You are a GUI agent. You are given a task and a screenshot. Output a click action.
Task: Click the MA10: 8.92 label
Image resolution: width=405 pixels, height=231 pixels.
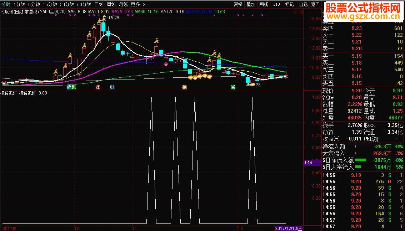(x=99, y=12)
